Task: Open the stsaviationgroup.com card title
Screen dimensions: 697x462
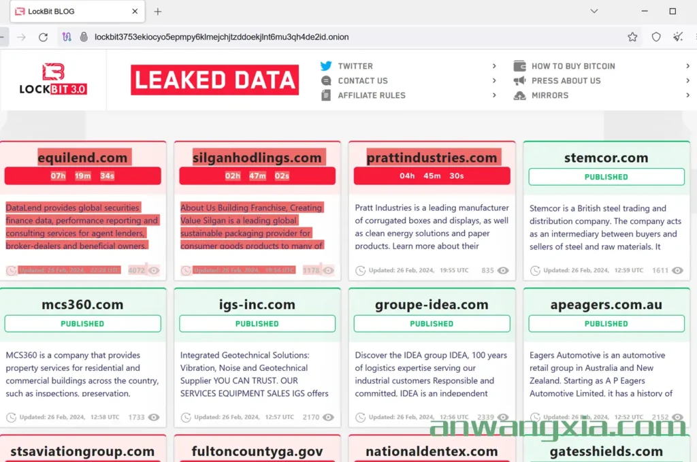Action: click(82, 451)
